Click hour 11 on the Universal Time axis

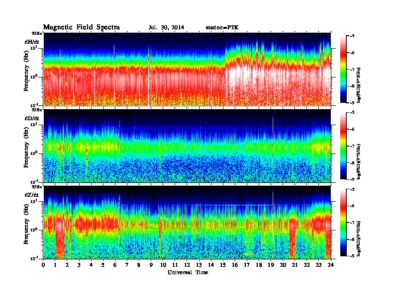(x=175, y=265)
